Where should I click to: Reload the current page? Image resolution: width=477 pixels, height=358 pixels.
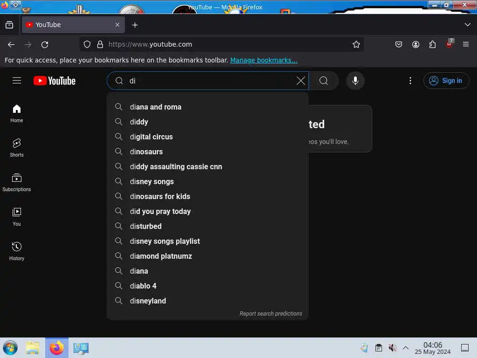[45, 44]
